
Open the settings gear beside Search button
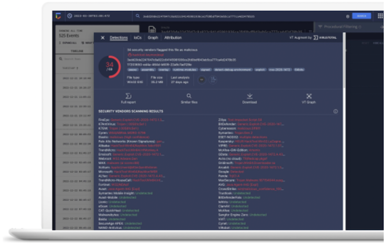[348, 16]
